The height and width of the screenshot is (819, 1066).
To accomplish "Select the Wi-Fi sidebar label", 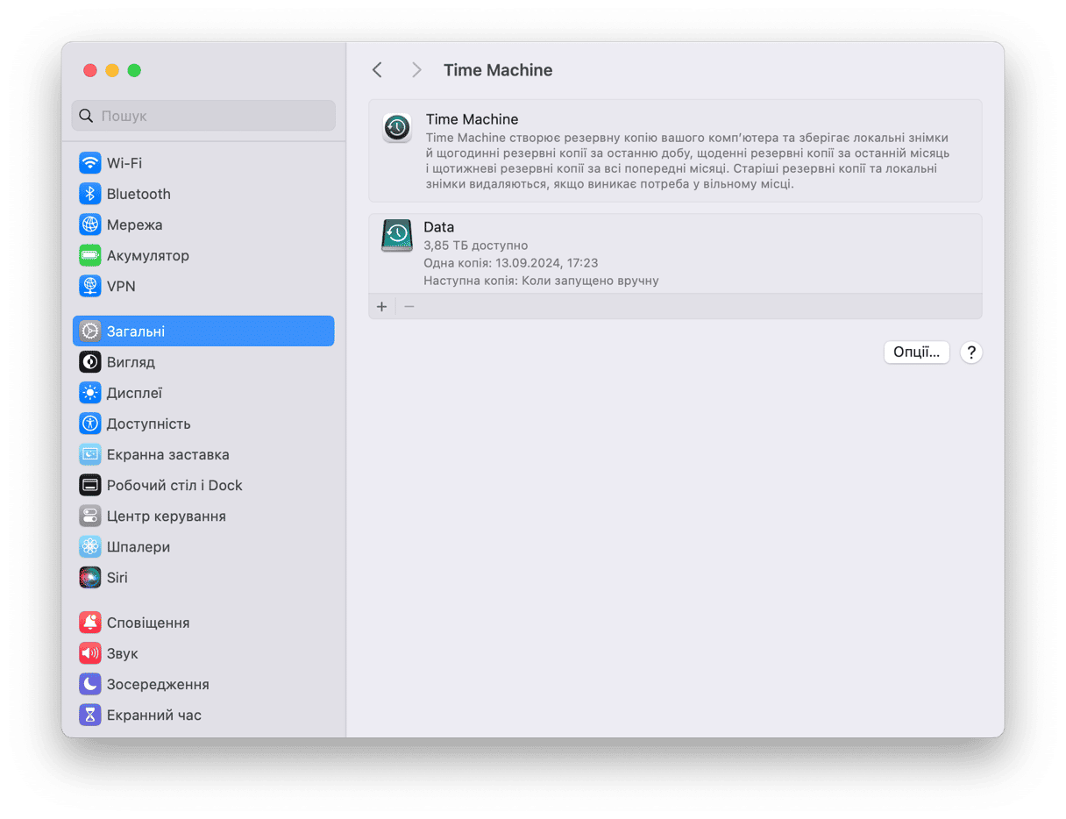I will [124, 163].
